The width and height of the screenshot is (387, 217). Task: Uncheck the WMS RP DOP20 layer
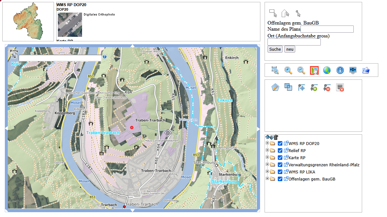pos(280,144)
